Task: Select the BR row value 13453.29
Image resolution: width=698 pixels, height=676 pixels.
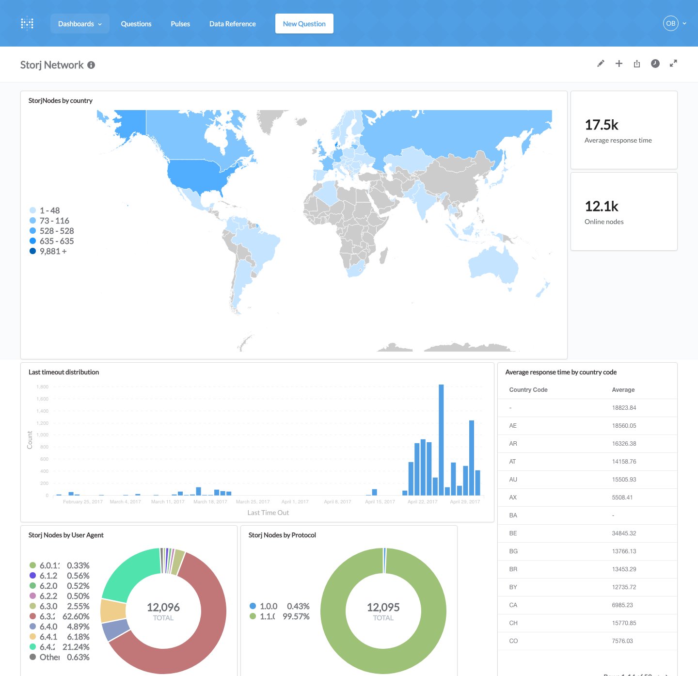Action: [x=624, y=569]
